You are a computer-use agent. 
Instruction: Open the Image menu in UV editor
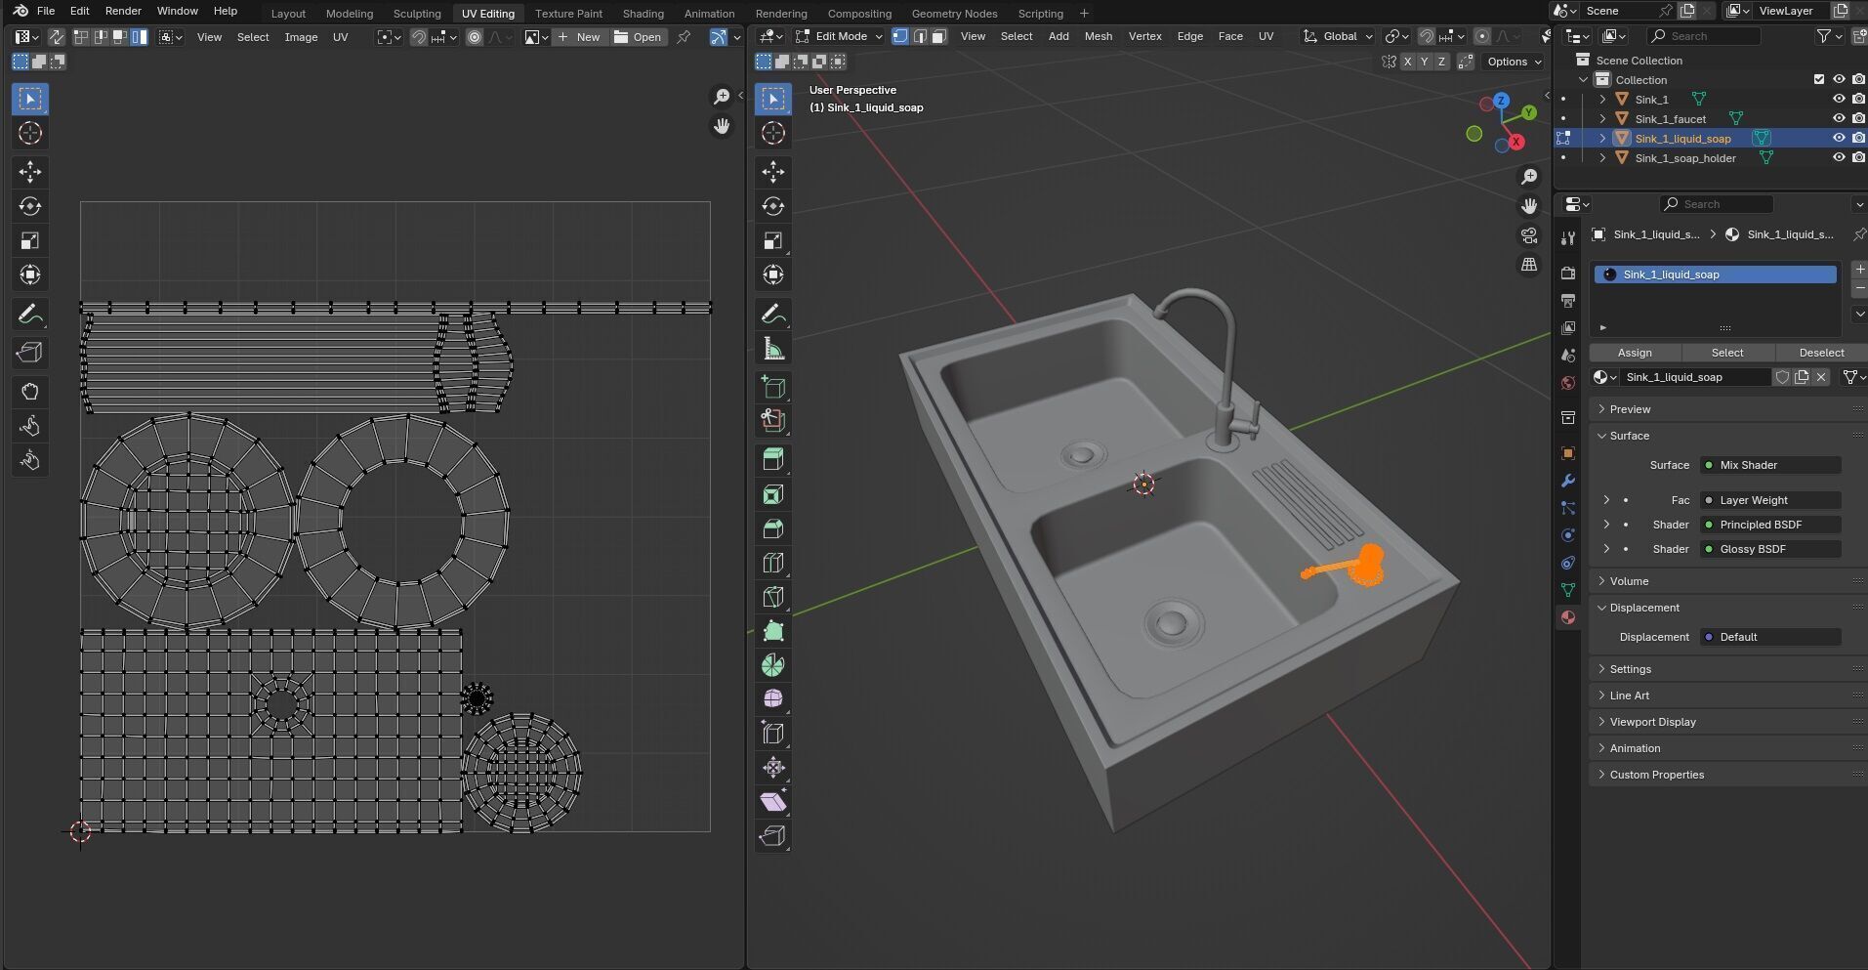click(301, 37)
